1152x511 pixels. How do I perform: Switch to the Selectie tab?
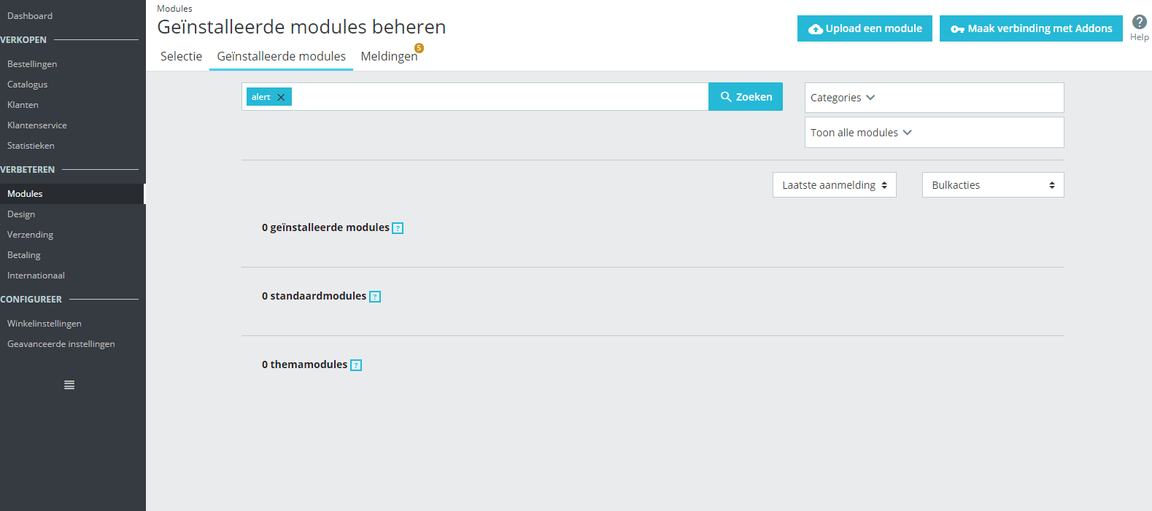pyautogui.click(x=181, y=56)
